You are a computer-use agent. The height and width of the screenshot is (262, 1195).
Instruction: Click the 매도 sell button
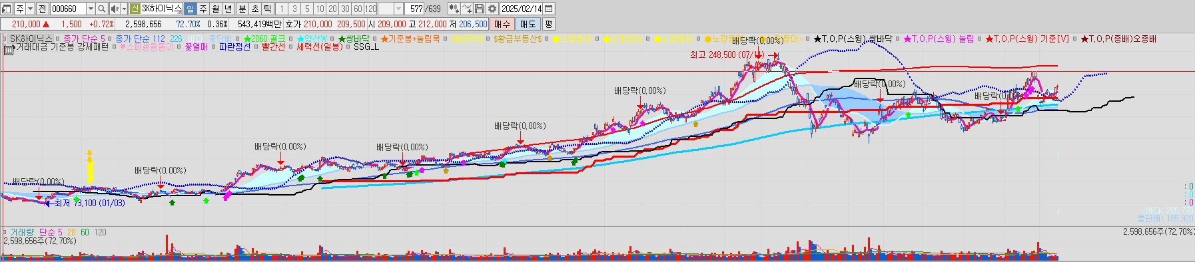[528, 24]
